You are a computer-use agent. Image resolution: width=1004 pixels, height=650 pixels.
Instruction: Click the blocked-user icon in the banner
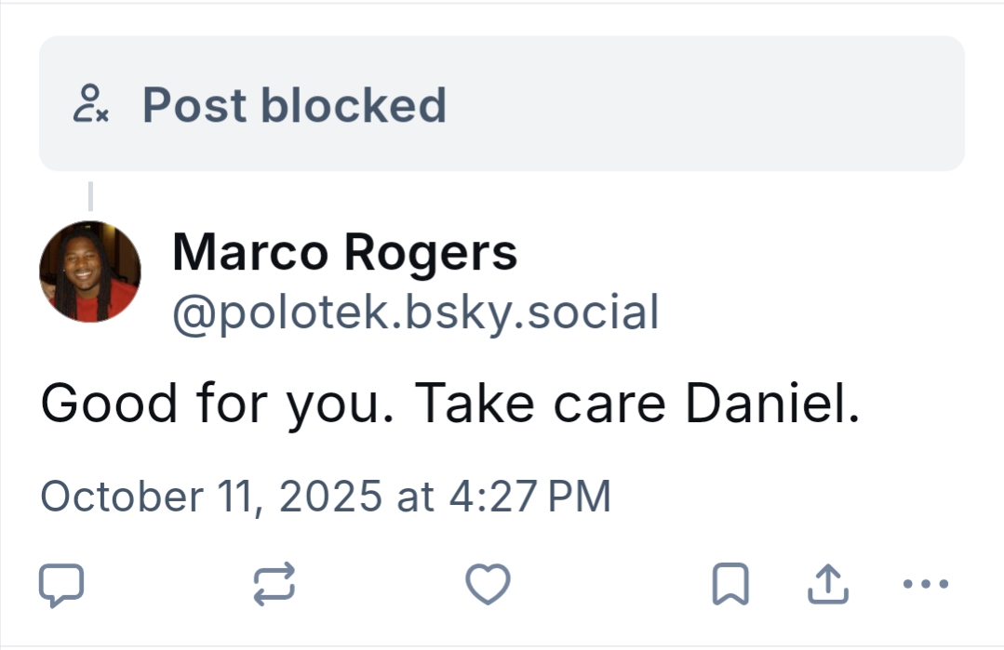tap(90, 104)
